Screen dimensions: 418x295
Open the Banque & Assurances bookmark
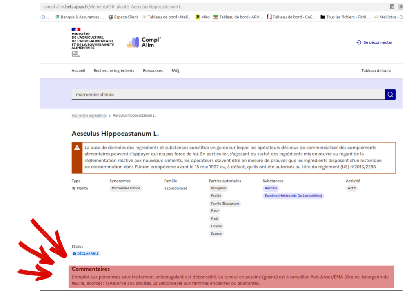coord(79,17)
